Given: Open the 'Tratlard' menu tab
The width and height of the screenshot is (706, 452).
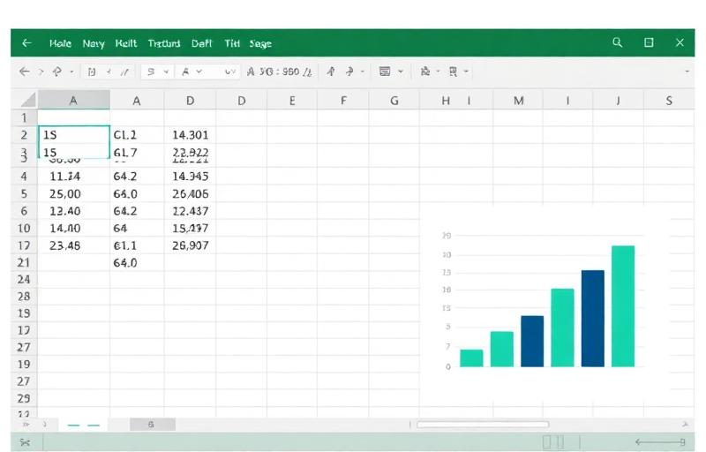Looking at the screenshot, I should pos(164,43).
